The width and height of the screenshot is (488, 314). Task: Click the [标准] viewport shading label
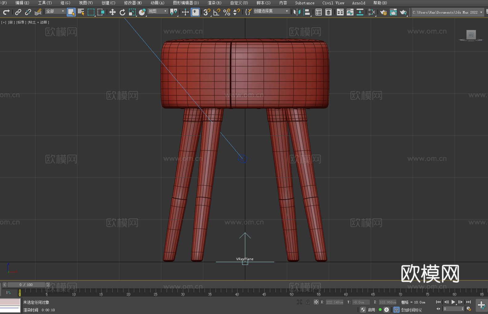21,22
